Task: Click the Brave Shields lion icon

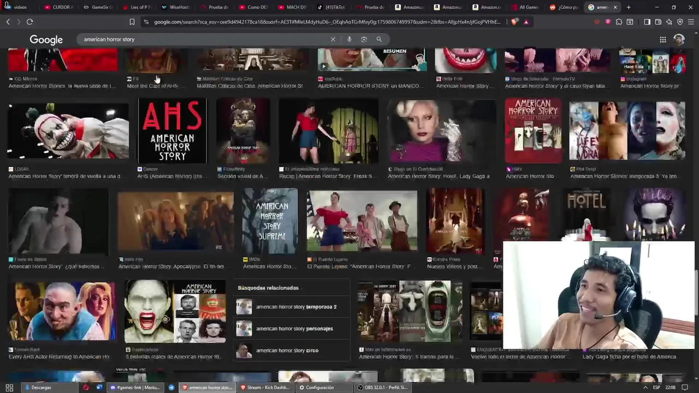Action: click(514, 22)
